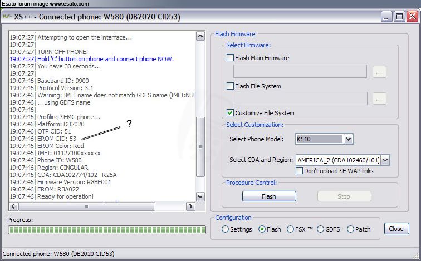The height and width of the screenshot is (261, 421).
Task: Click the log line 'TURN OFF PHONE!'
Action: pyautogui.click(x=62, y=52)
